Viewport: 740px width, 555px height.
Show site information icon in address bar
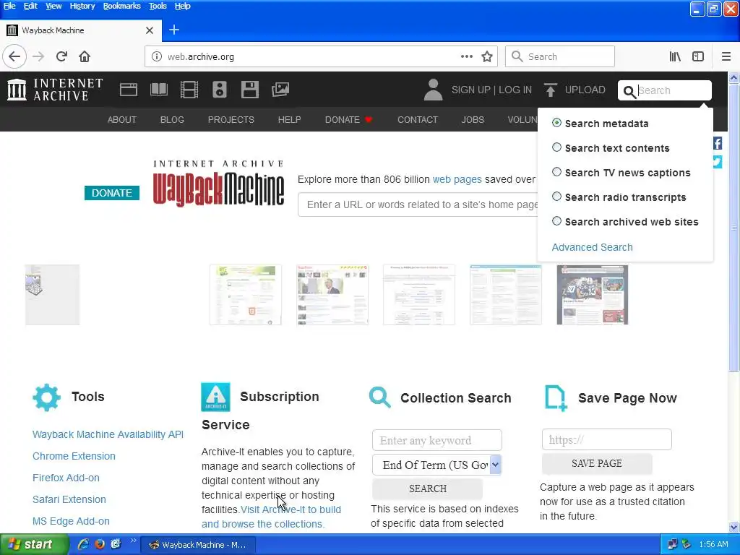(x=157, y=56)
